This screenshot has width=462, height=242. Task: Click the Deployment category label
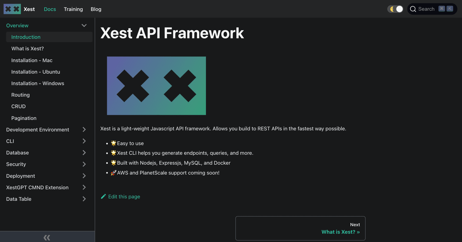[21, 176]
